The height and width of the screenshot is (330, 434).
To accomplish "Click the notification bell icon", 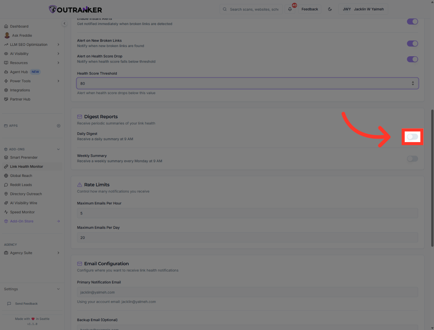I will [290, 9].
